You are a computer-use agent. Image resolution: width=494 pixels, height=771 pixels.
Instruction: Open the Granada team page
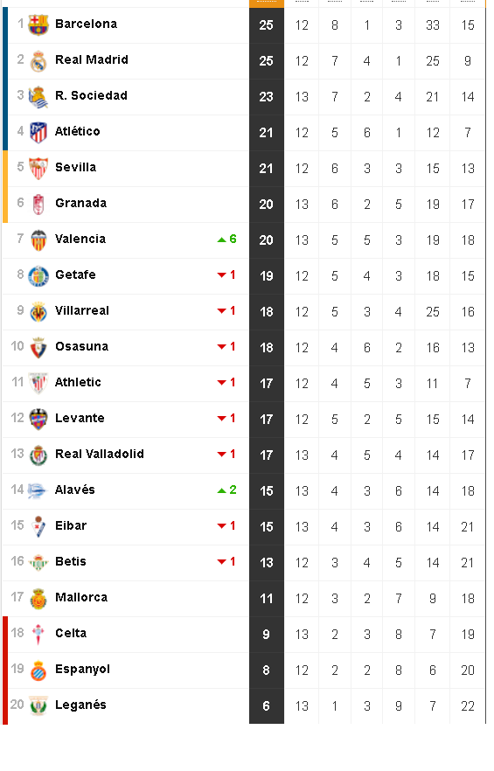(x=80, y=203)
